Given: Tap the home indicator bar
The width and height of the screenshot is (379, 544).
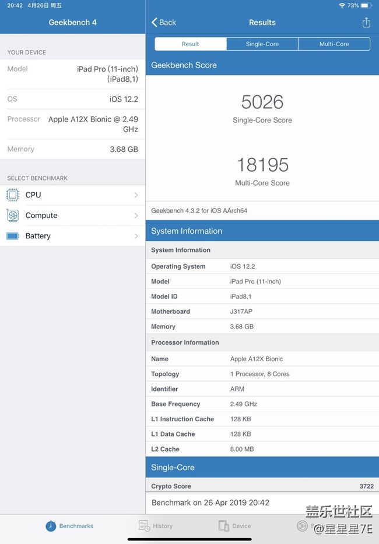Looking at the screenshot, I should (x=189, y=539).
